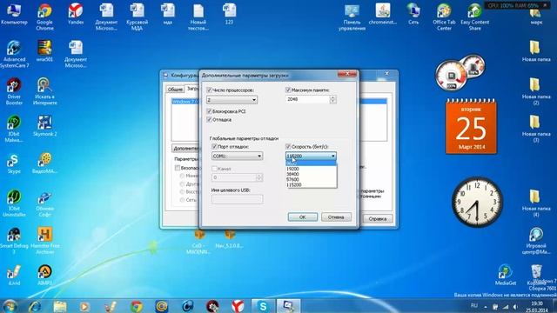This screenshot has height=313, width=557.
Task: Choose 38400 in the speed list
Action: [x=312, y=174]
